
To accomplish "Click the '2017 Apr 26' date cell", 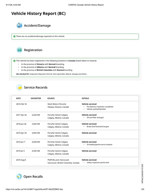I will tap(21, 115).
